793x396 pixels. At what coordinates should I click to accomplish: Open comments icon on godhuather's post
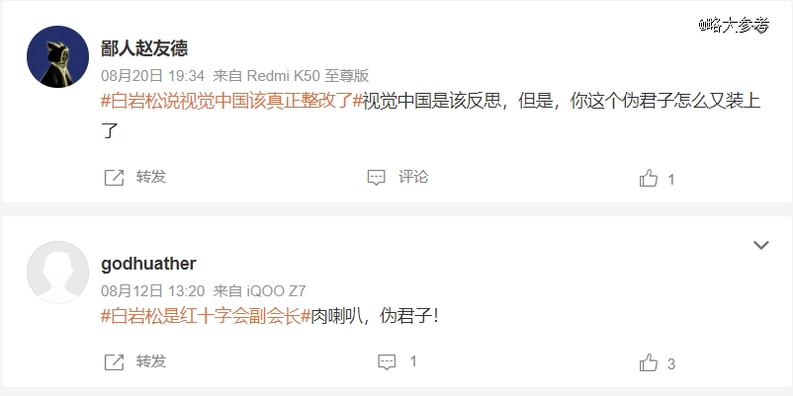(x=387, y=362)
